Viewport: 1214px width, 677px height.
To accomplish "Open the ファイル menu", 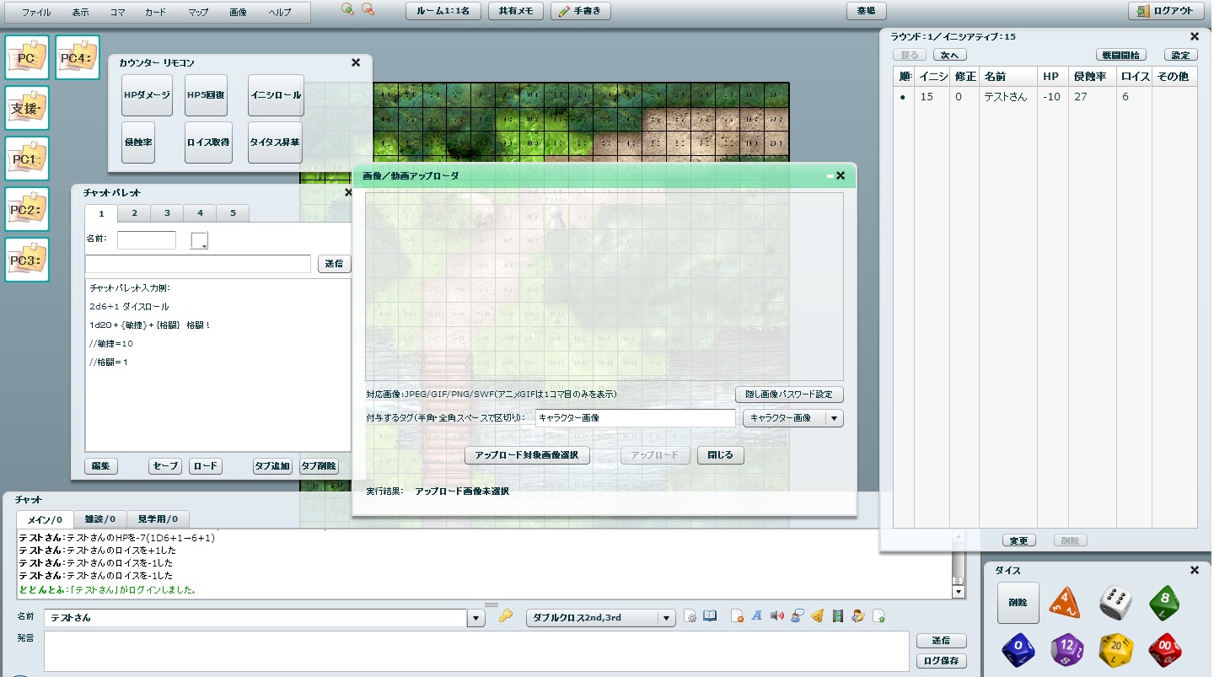I will pos(36,13).
